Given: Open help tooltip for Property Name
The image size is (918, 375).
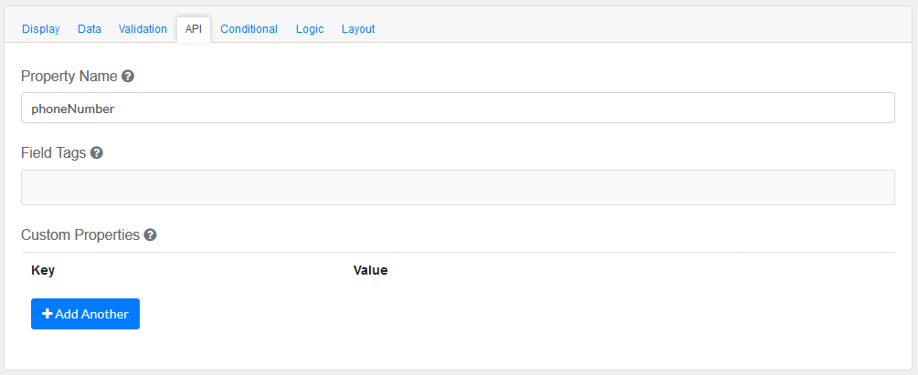Looking at the screenshot, I should pyautogui.click(x=128, y=77).
